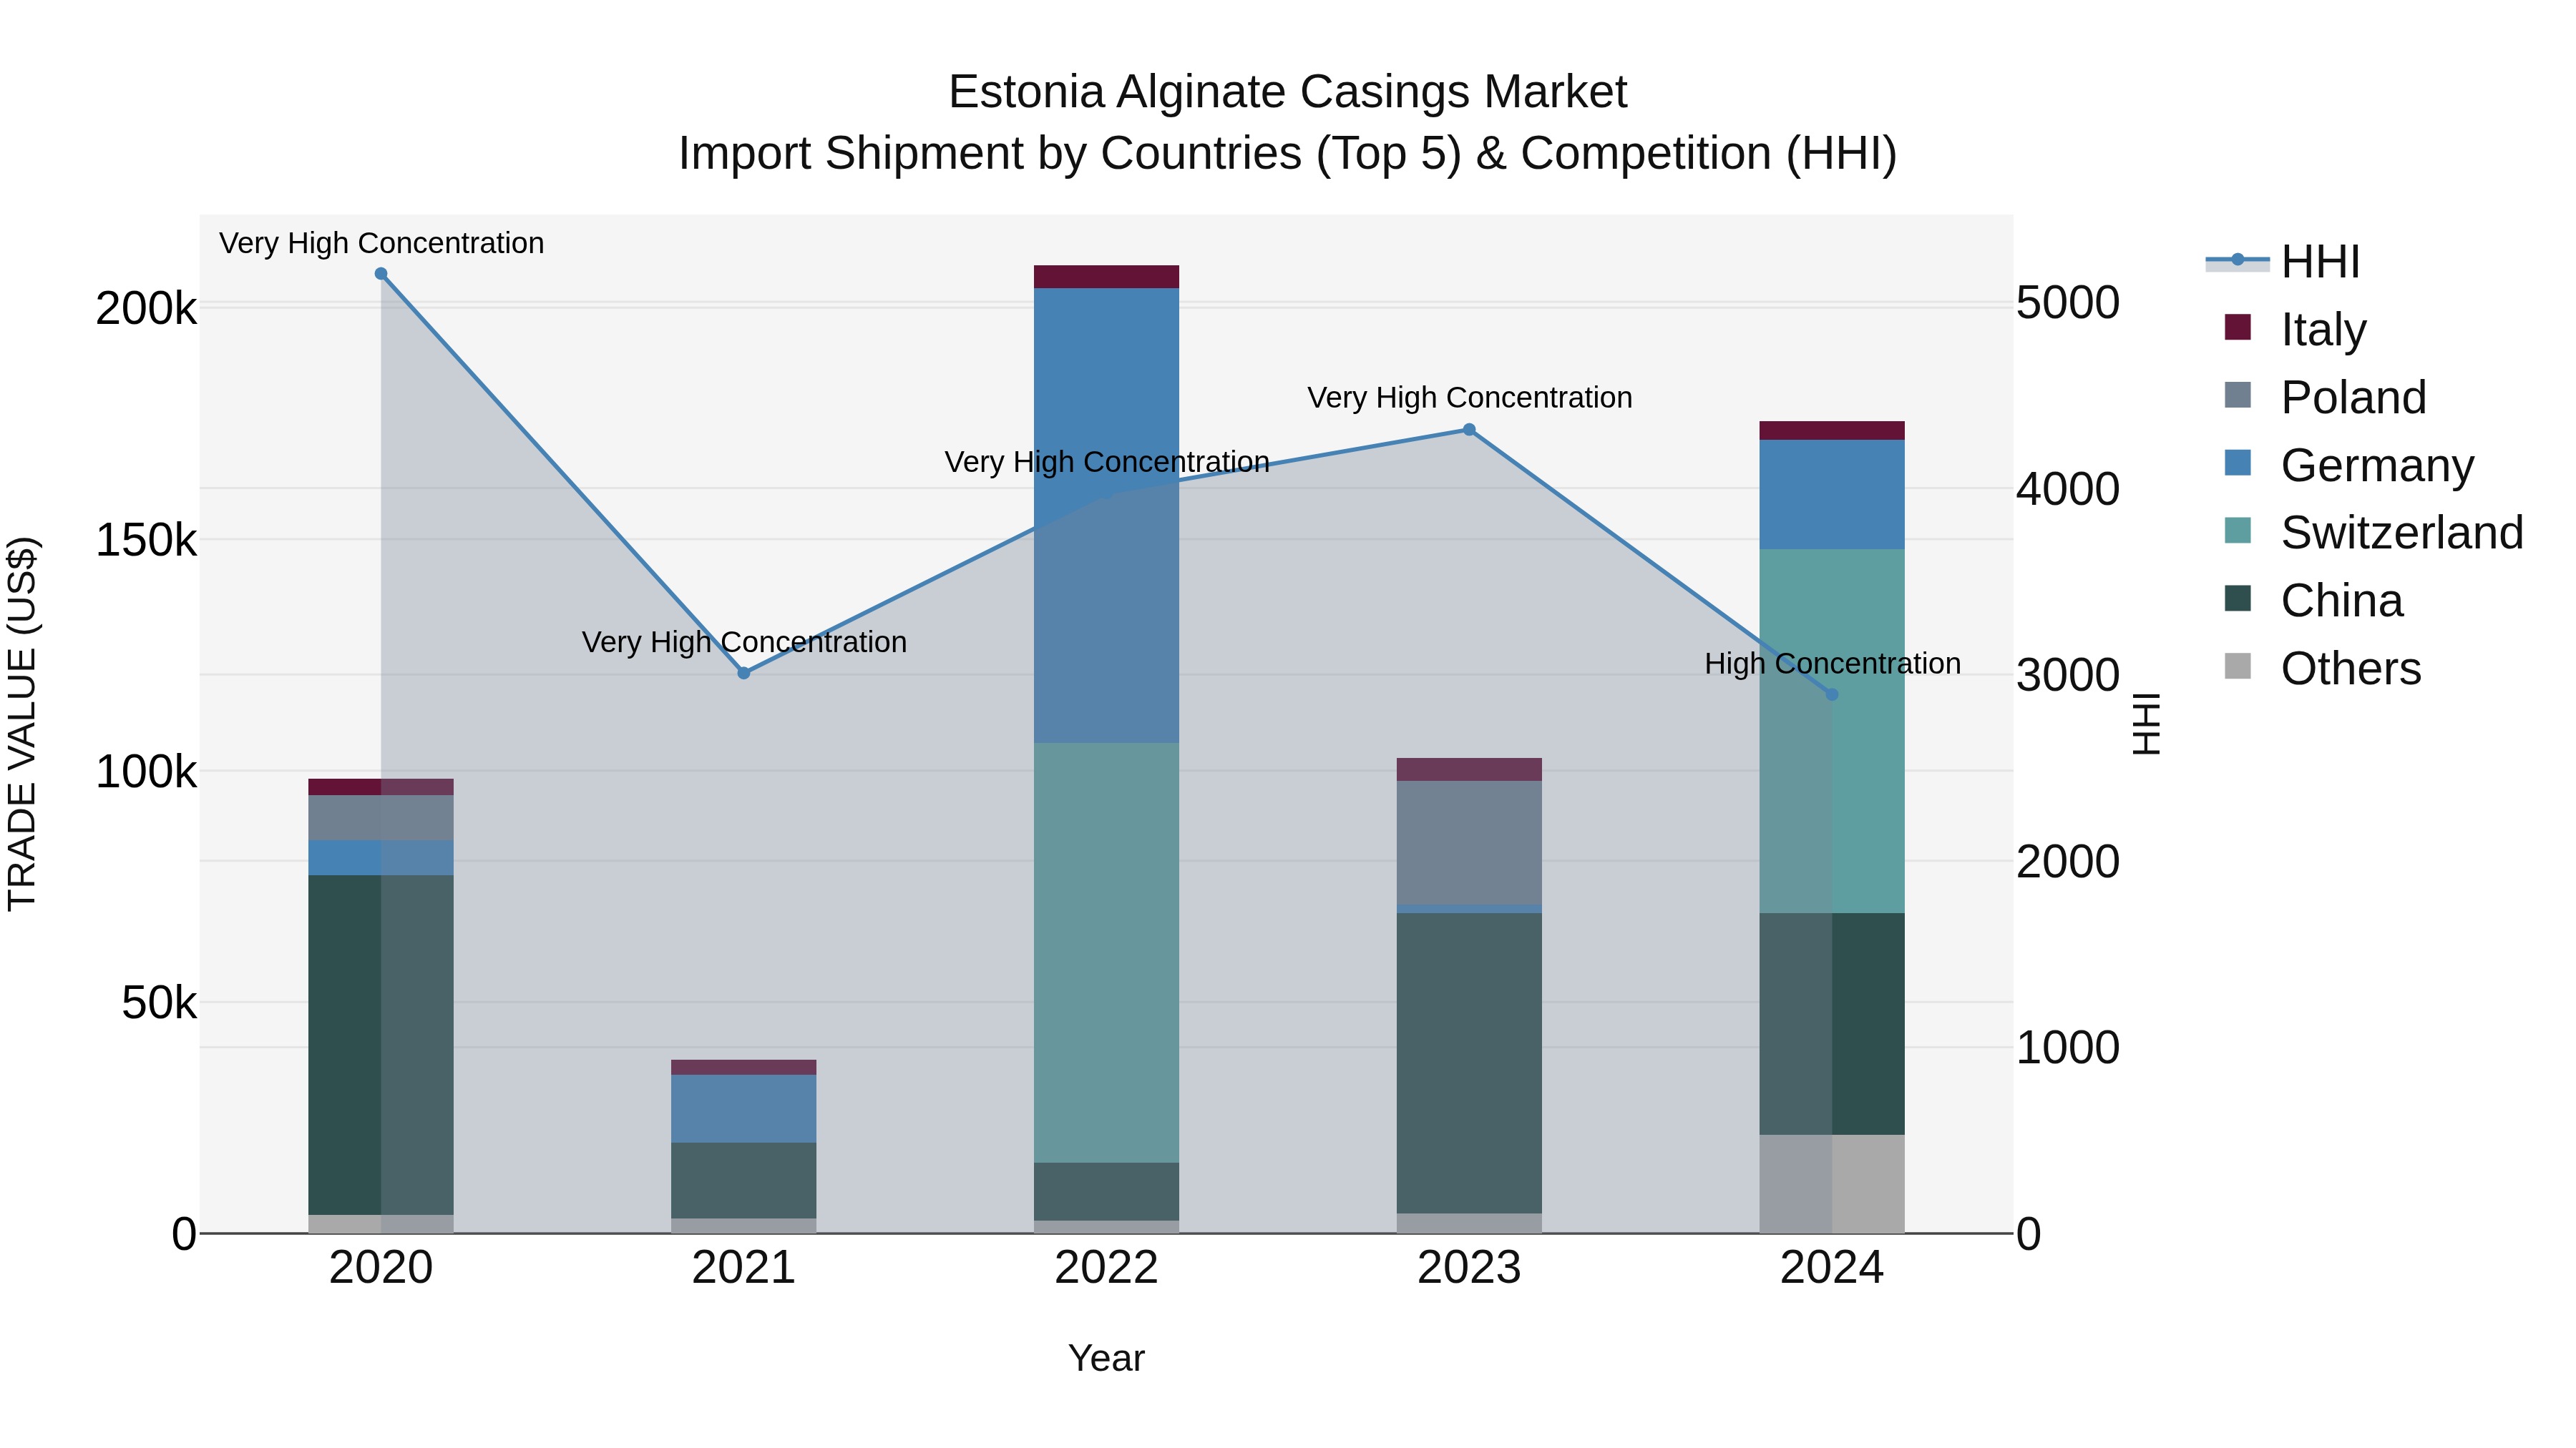Click the Poland slate legend swatch
Viewport: 2576px width, 1448px height.
[x=2238, y=395]
